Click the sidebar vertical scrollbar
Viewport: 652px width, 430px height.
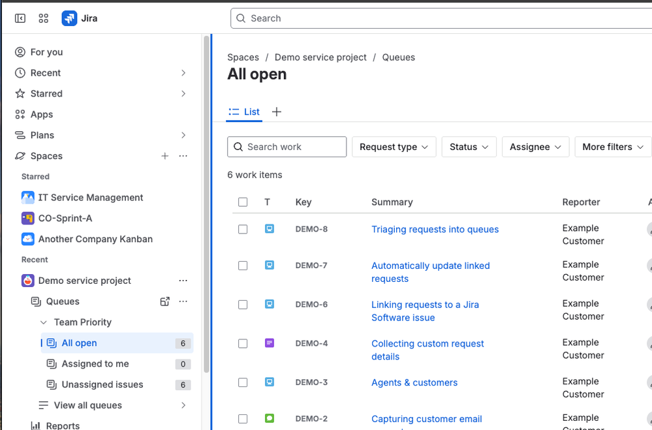tap(206, 205)
